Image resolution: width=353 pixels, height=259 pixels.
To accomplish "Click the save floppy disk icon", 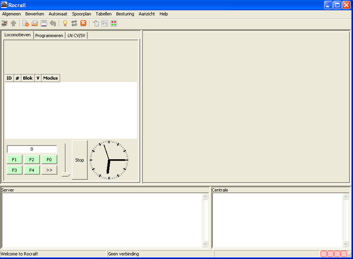I will point(44,23).
